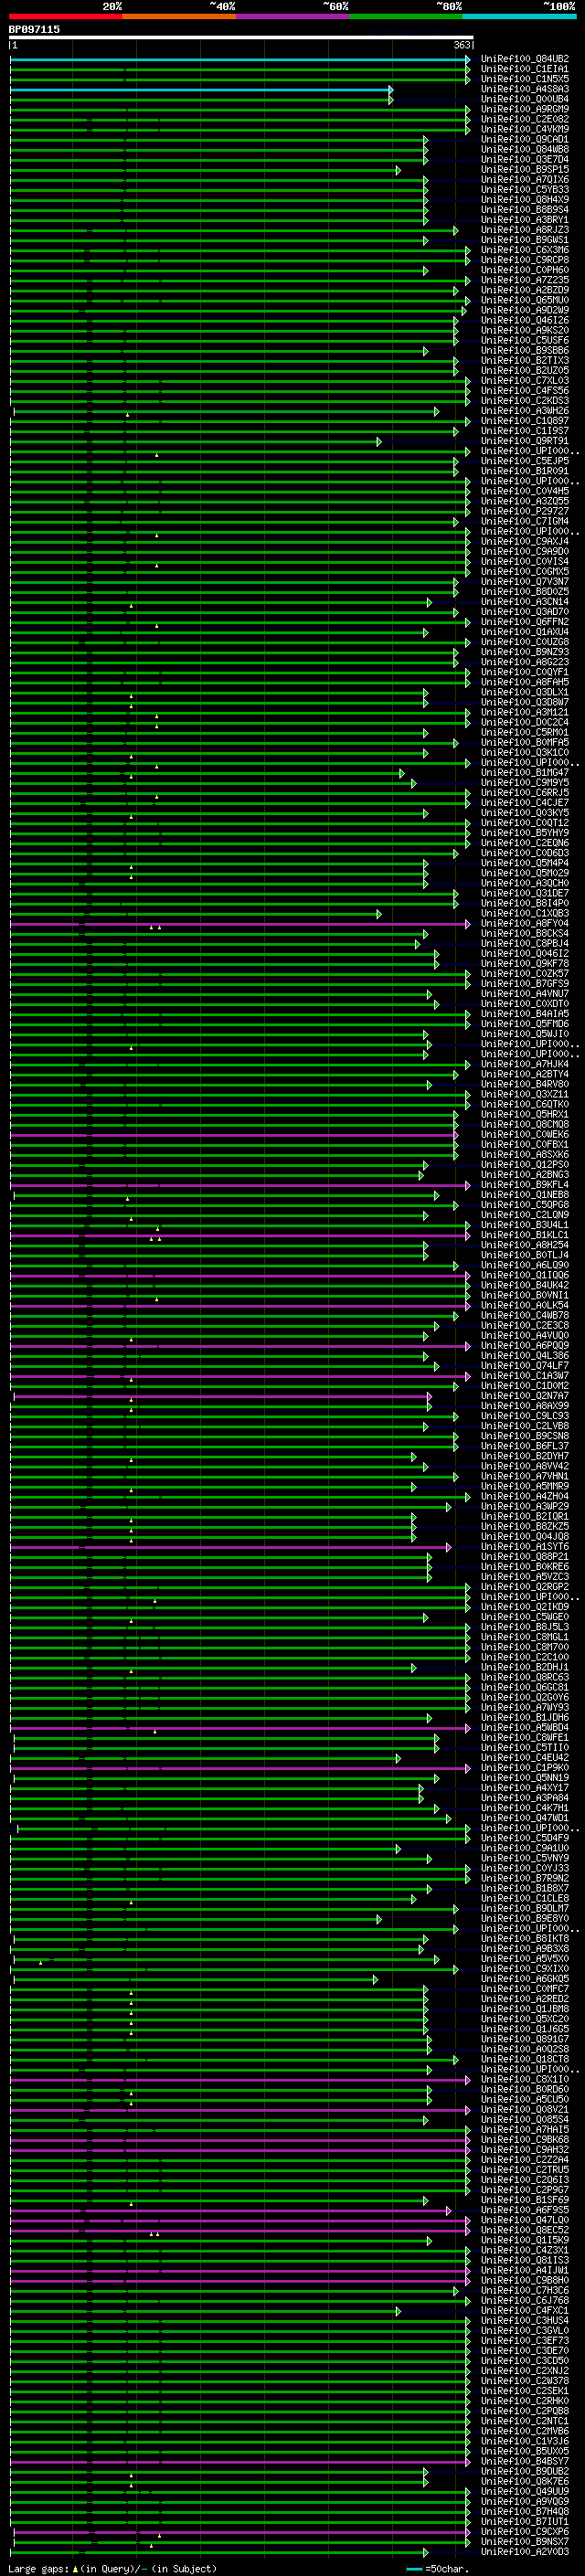
Task: Select the UniRef100_A8RJZ3 label
Action: click(x=525, y=230)
